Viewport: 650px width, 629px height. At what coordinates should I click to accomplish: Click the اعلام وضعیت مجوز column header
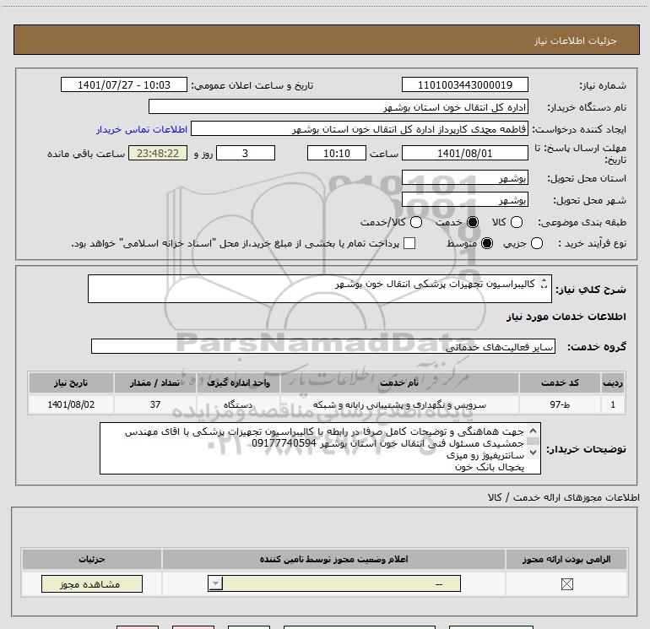tap(333, 559)
